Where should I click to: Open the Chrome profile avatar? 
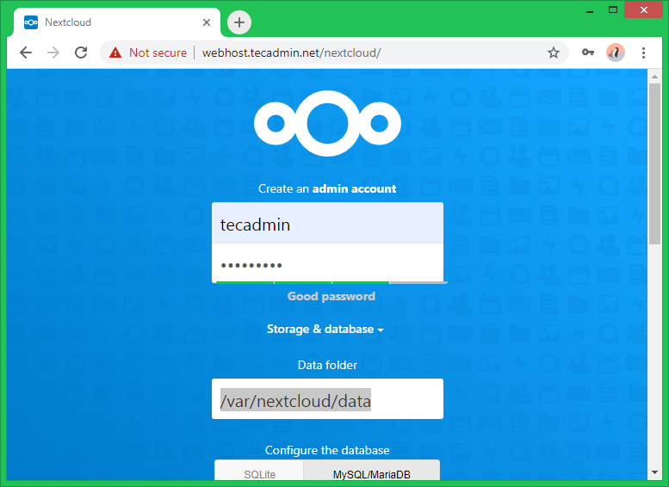click(x=616, y=52)
